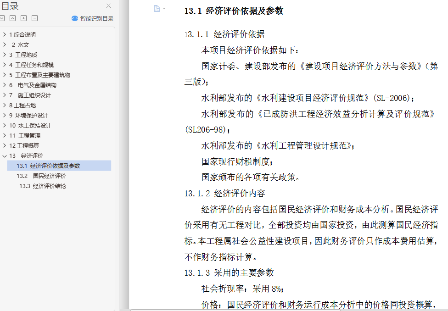Select 13.1 经济评价依据及参数 outline entry
448x311 pixels.
pyautogui.click(x=59, y=166)
